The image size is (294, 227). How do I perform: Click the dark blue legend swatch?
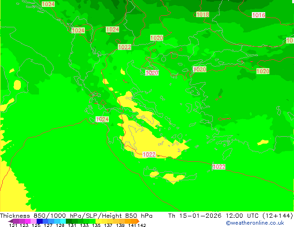coord(39,221)
